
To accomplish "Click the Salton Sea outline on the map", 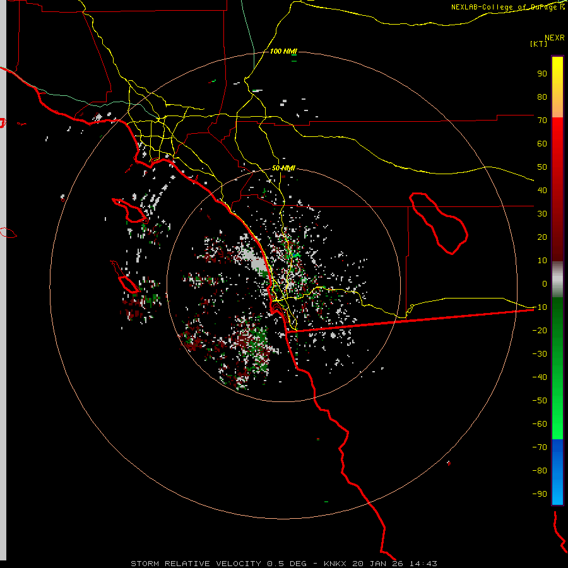I will point(438,223).
